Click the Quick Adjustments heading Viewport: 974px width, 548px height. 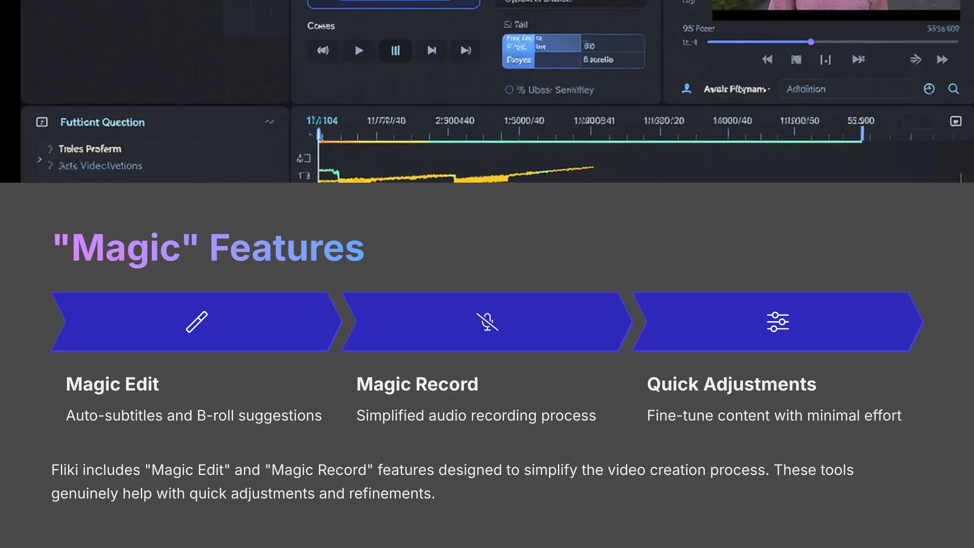pos(731,384)
